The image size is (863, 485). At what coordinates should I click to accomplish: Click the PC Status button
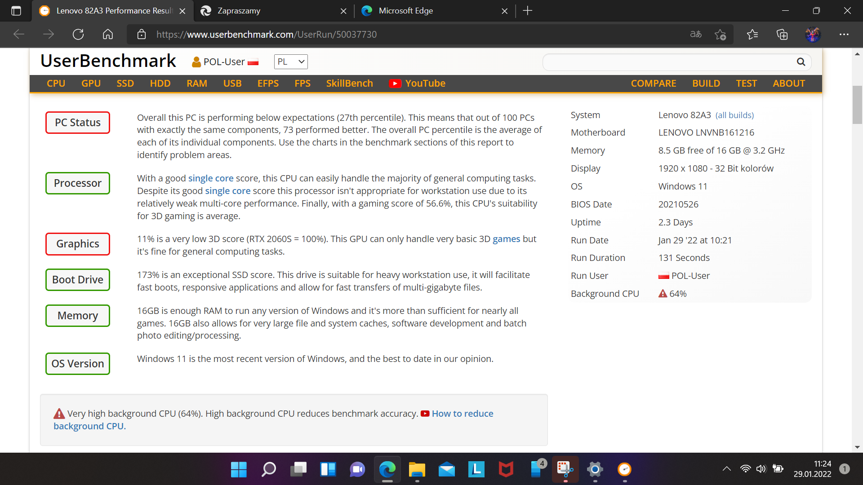(x=78, y=123)
